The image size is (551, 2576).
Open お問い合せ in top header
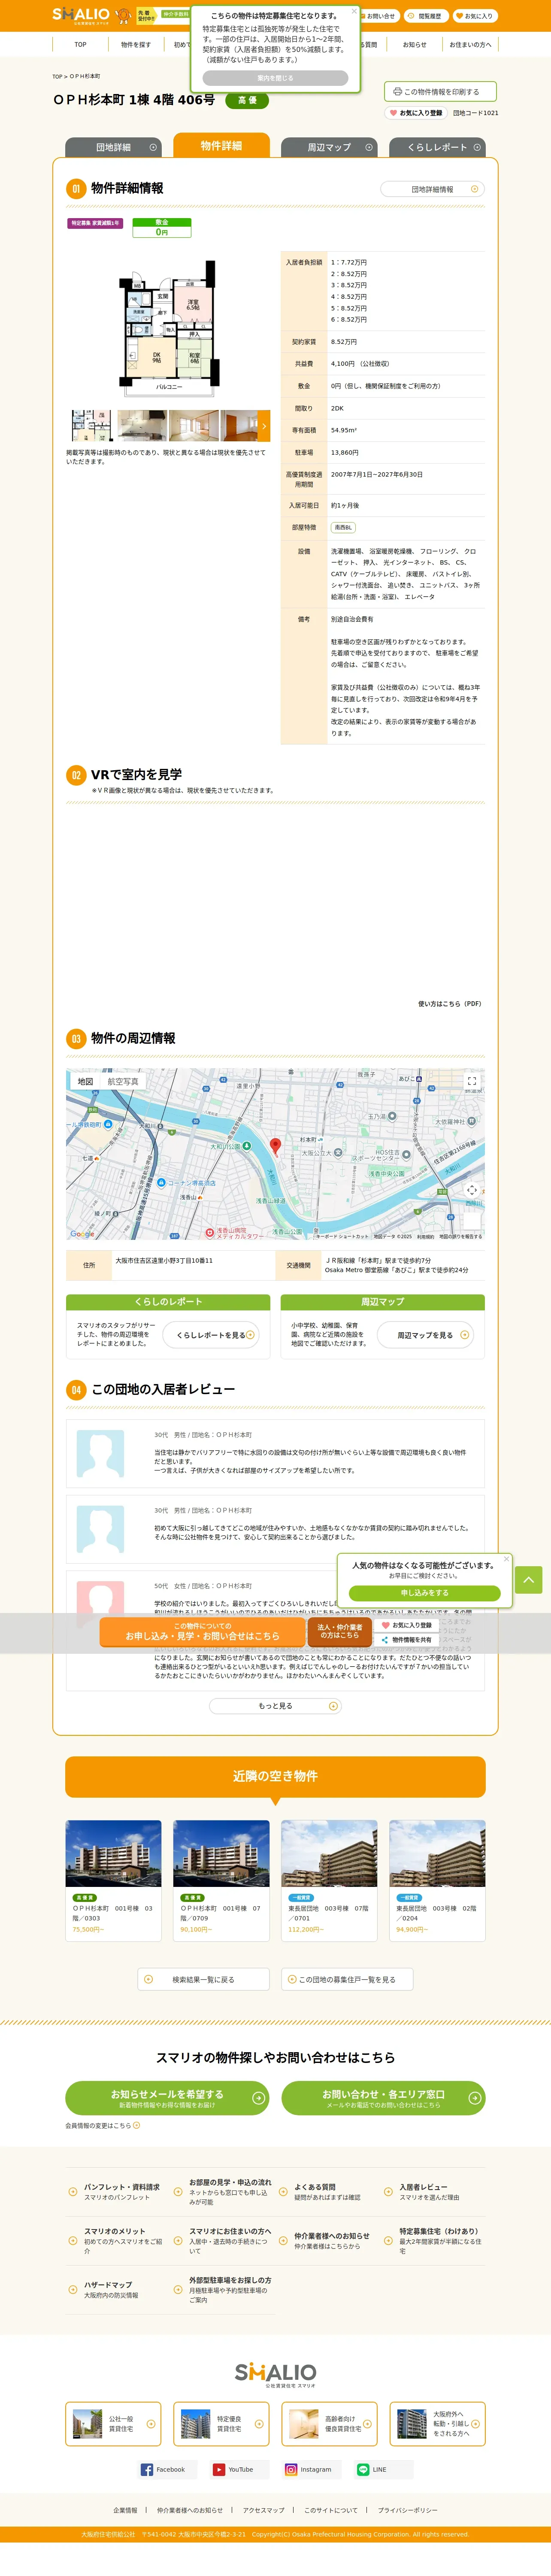[378, 16]
